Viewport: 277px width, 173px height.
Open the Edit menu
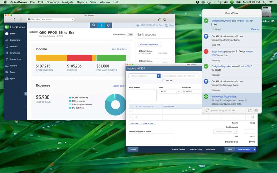(40, 2)
